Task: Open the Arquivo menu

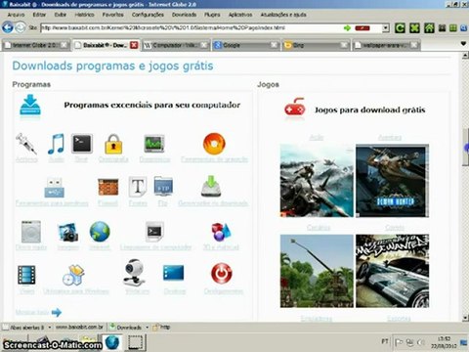Action: point(16,15)
